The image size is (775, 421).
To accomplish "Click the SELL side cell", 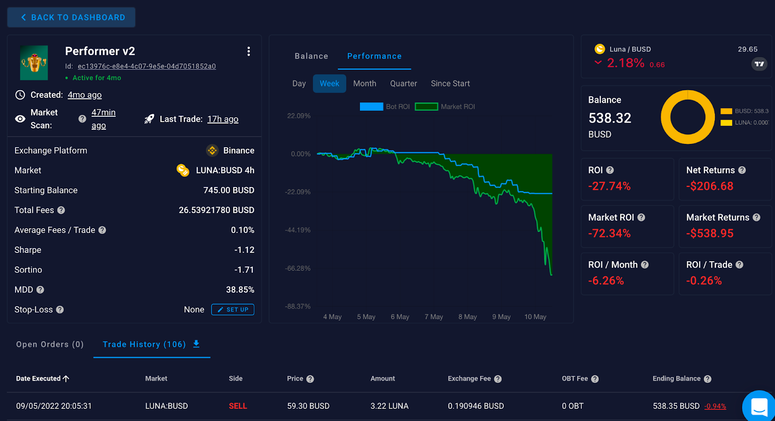I will [238, 406].
